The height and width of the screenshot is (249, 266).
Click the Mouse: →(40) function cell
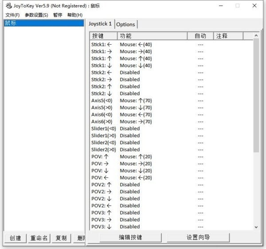coord(136,51)
